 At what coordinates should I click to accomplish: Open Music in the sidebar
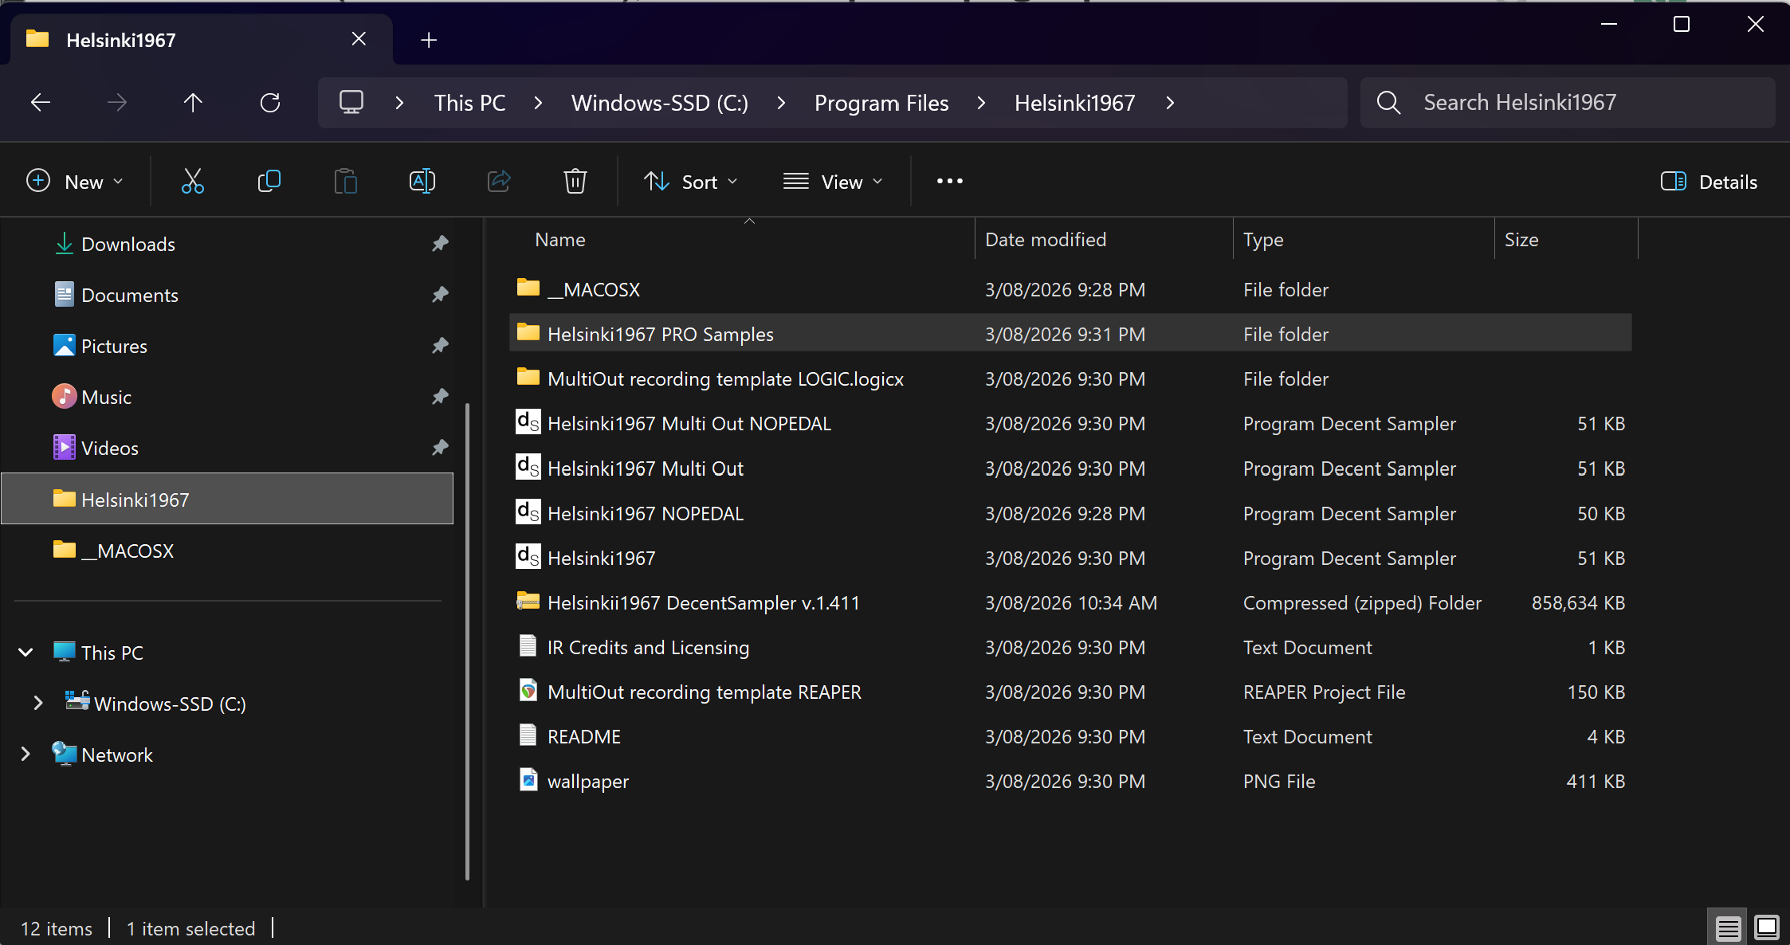[x=107, y=397]
